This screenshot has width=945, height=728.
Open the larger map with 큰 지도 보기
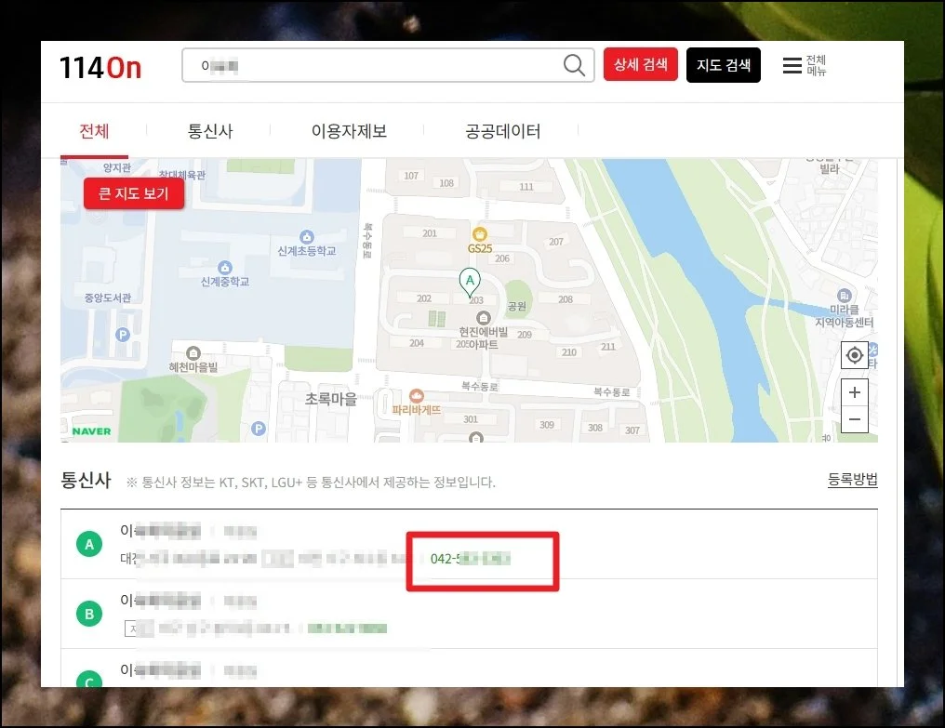point(133,192)
